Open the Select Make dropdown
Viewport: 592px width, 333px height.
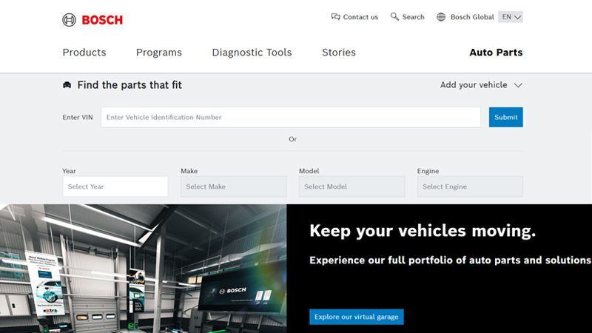click(234, 186)
